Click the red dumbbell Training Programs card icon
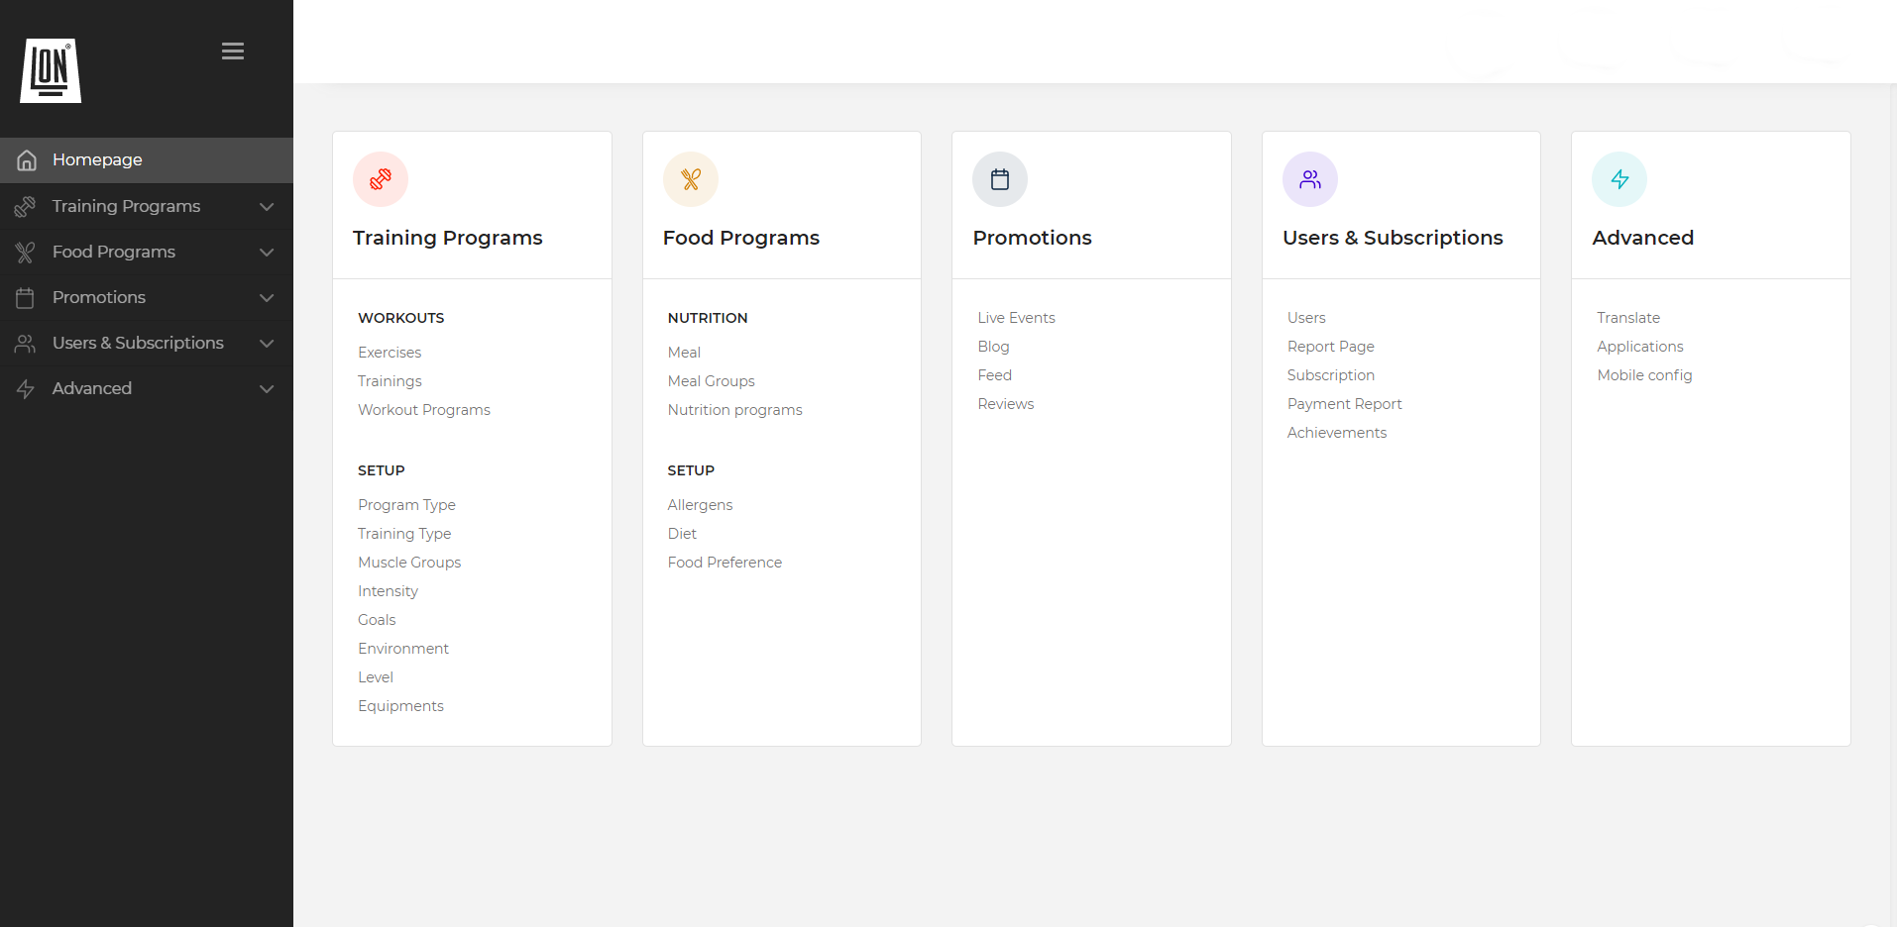 (381, 179)
